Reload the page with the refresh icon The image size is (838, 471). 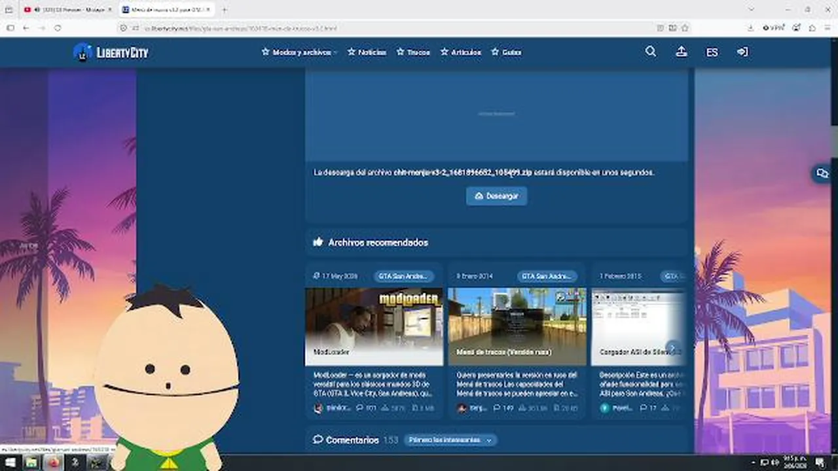(58, 28)
